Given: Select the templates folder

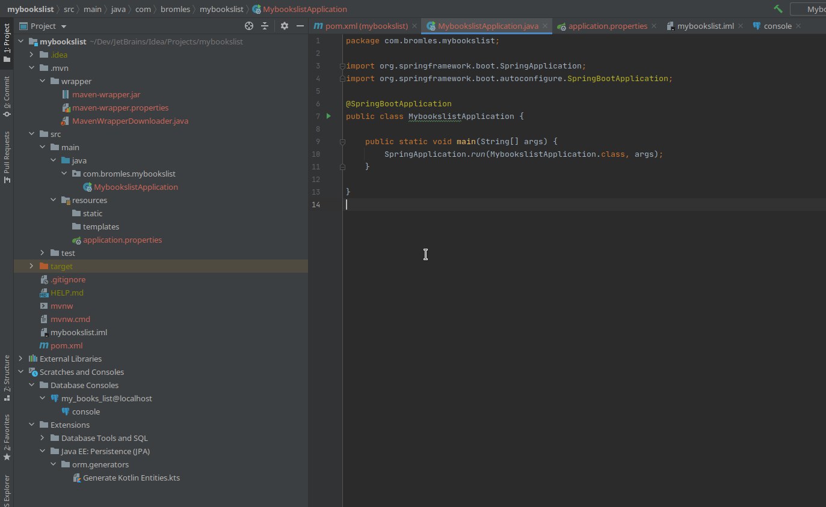Looking at the screenshot, I should [100, 226].
